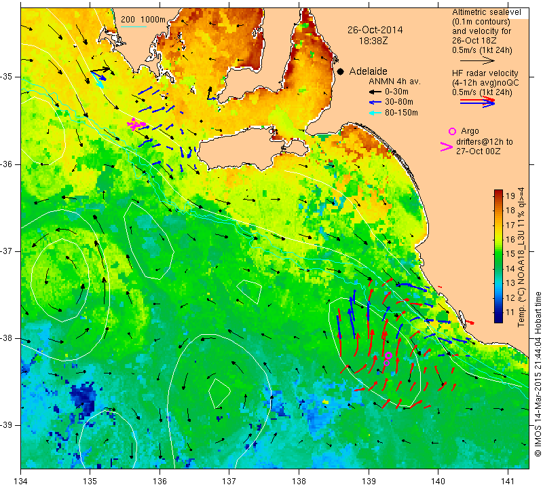This screenshot has height=489, width=543.
Task: Click the 0-30m depth label
Action: pos(396,92)
